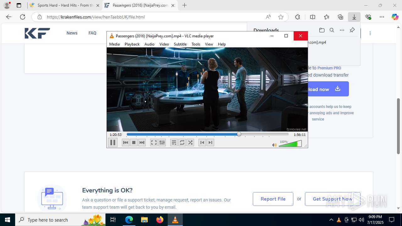Toggle elapsed time display 1:20:53
Viewport: 402px width, 226px height.
(x=115, y=135)
